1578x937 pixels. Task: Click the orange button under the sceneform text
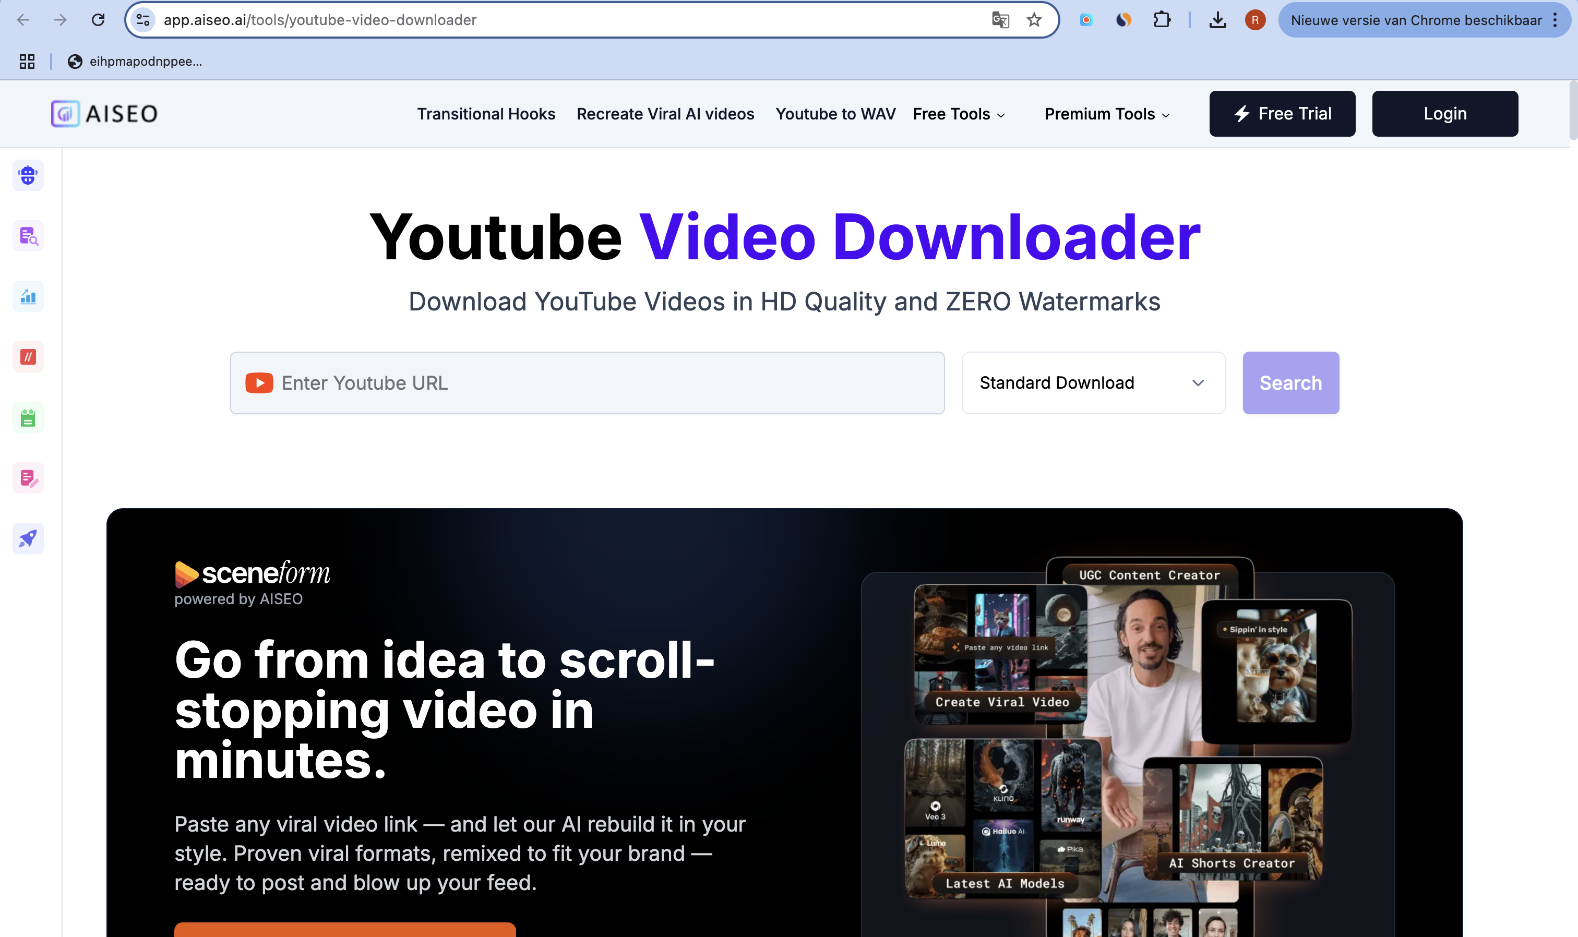click(x=345, y=929)
